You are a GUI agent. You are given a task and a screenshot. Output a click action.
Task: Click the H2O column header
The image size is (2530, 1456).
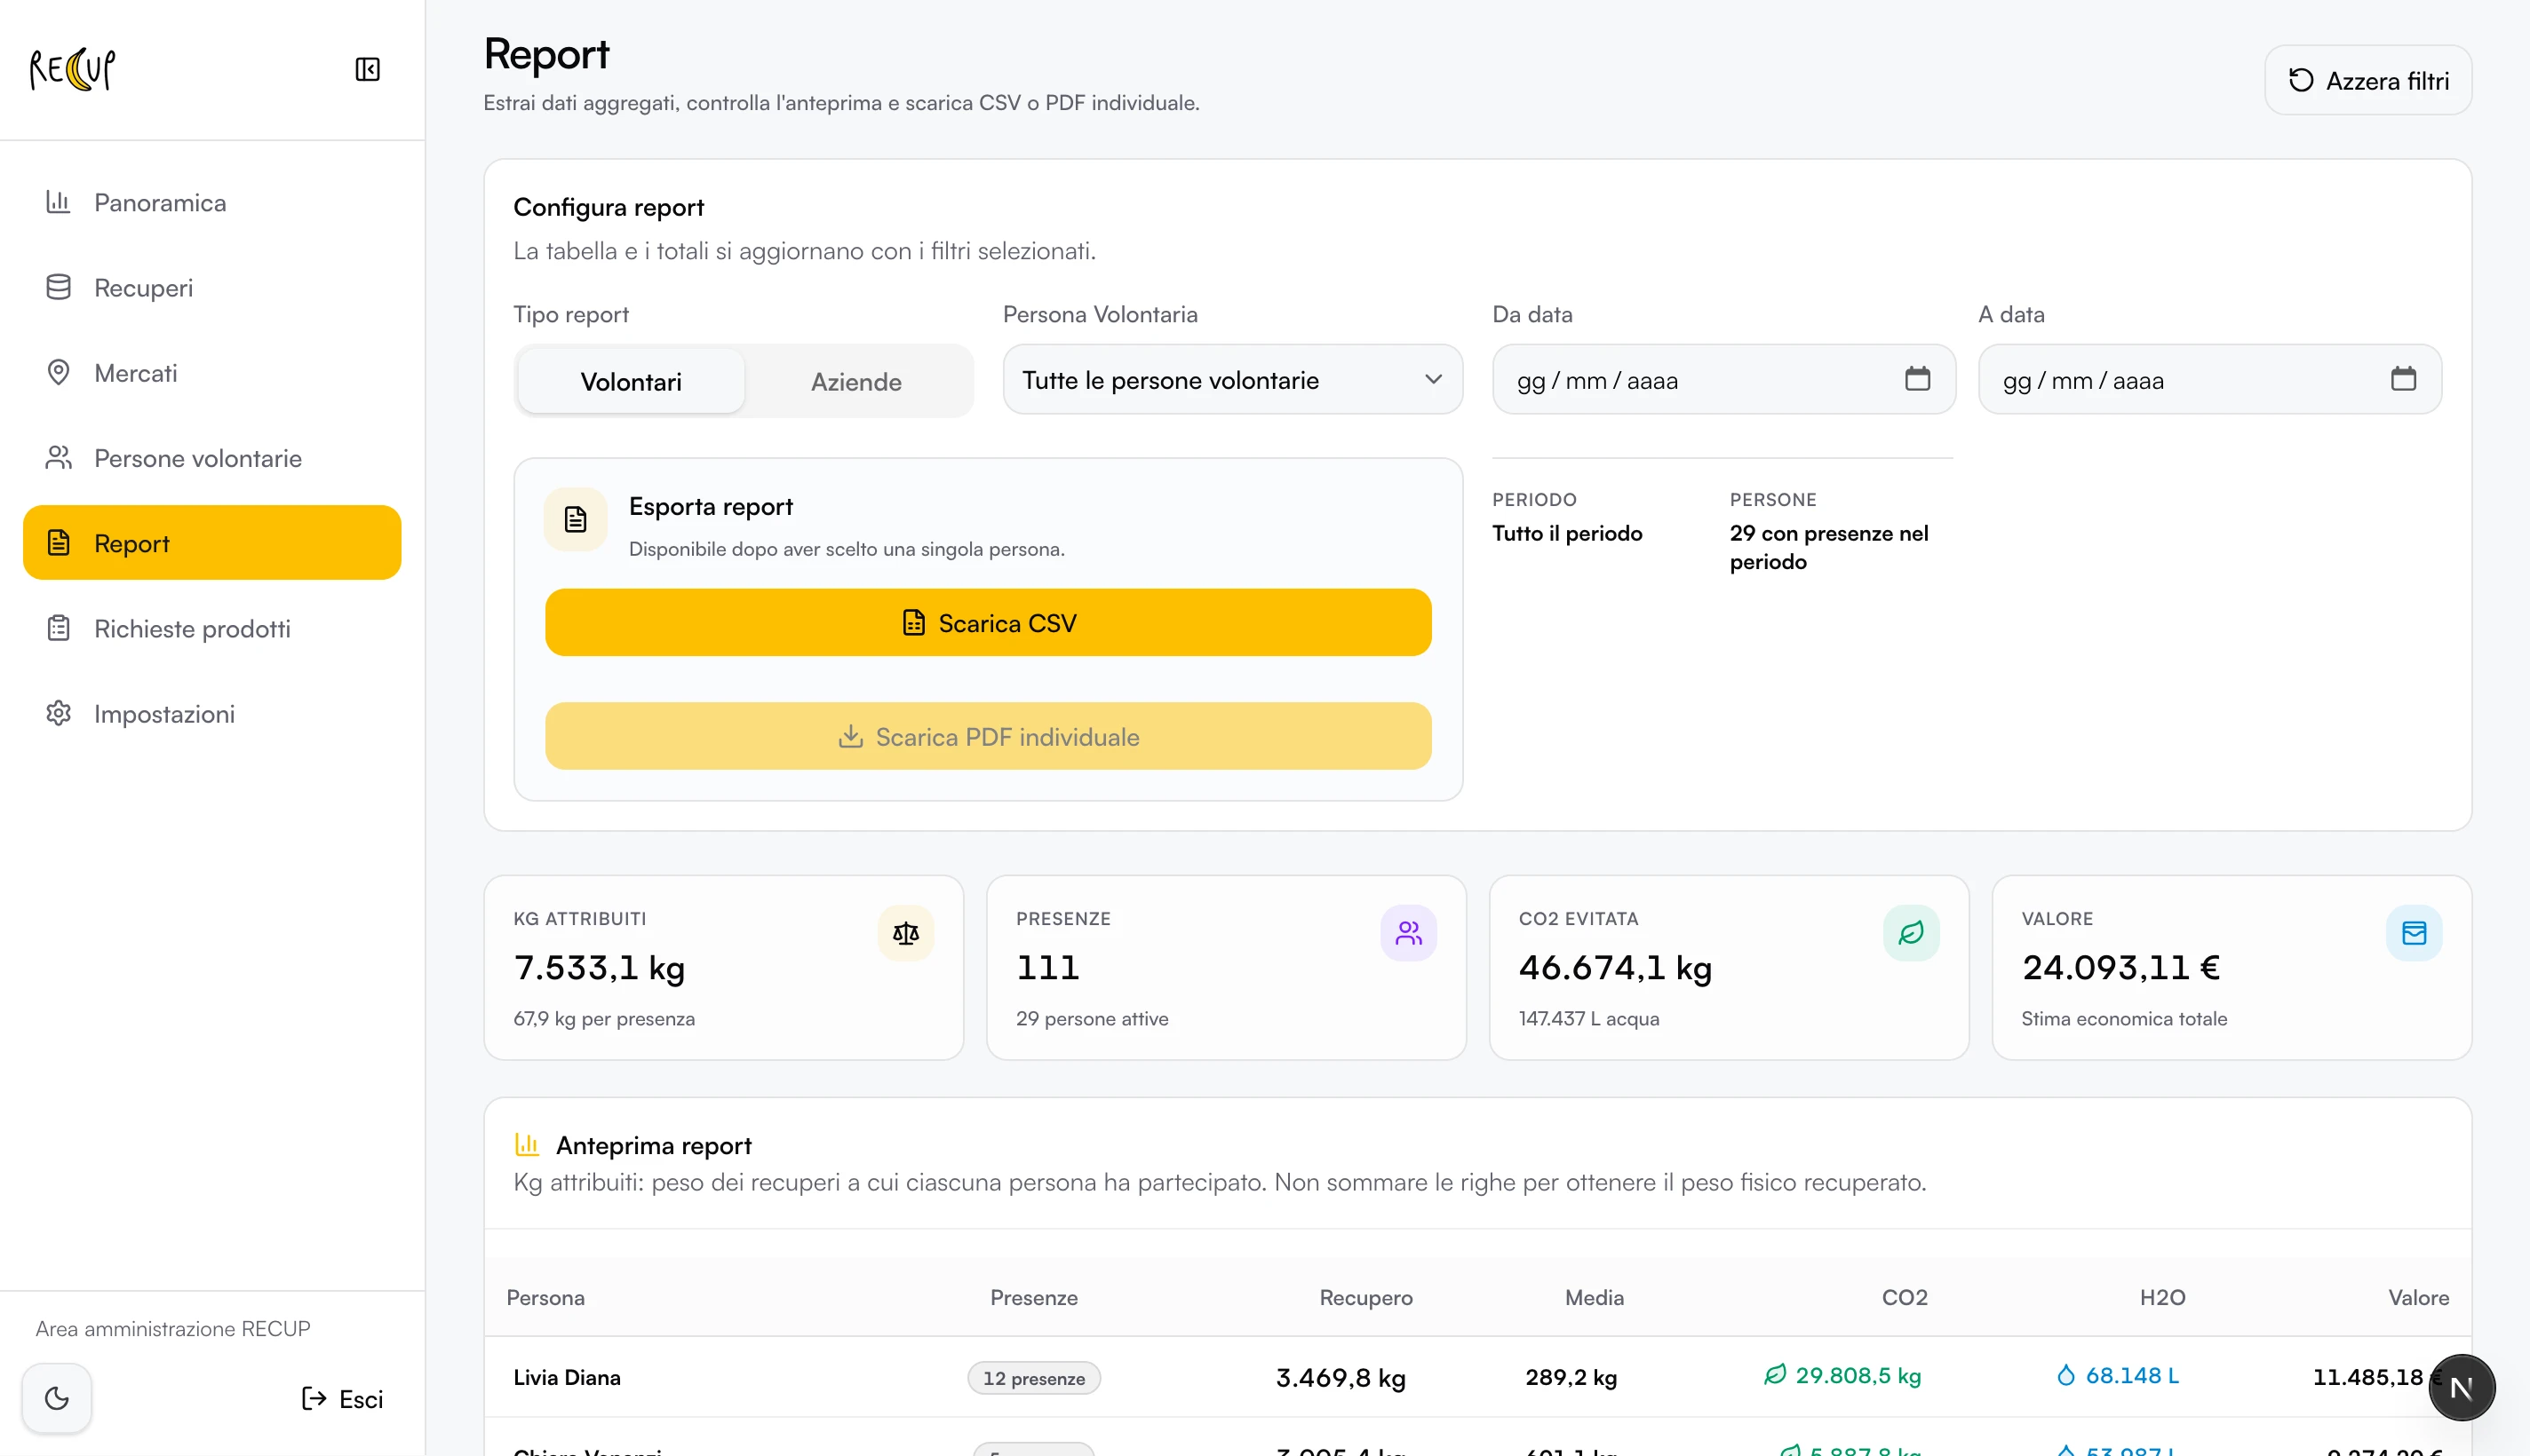pyautogui.click(x=2162, y=1297)
